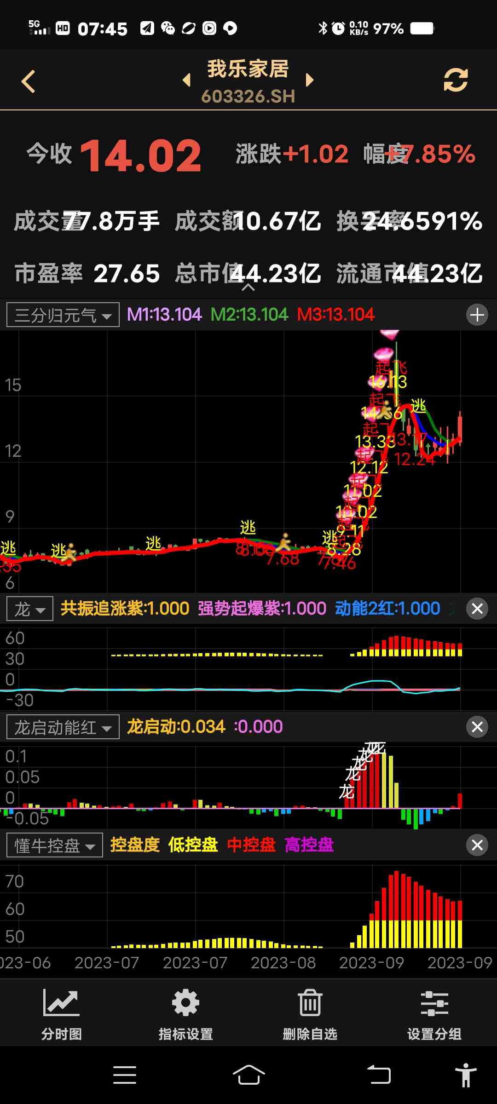The width and height of the screenshot is (497, 1104).
Task: Tap the M1:13.104 moving average label
Action: [x=164, y=315]
